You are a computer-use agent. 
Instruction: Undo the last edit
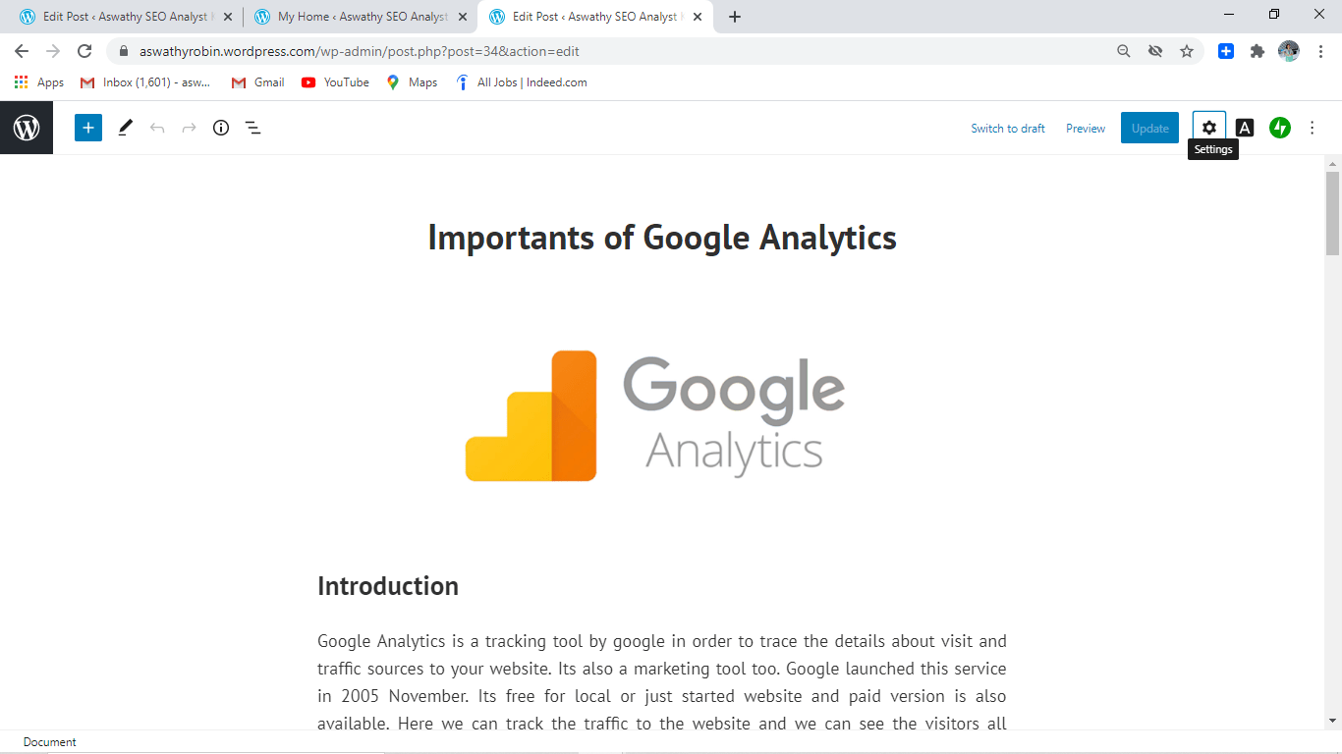(157, 128)
